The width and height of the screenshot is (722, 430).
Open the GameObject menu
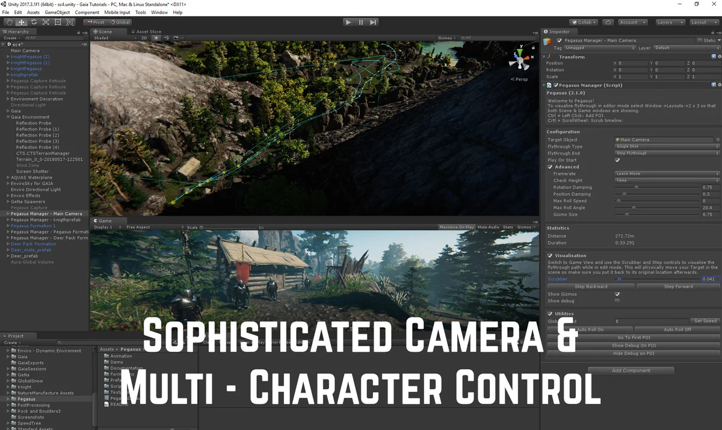coord(57,11)
